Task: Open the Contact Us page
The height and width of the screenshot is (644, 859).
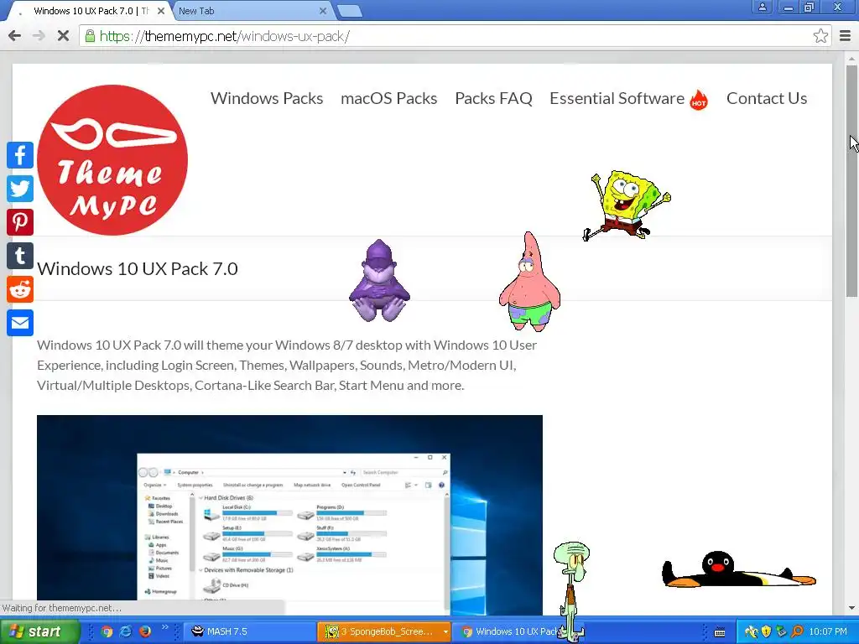Action: point(767,99)
